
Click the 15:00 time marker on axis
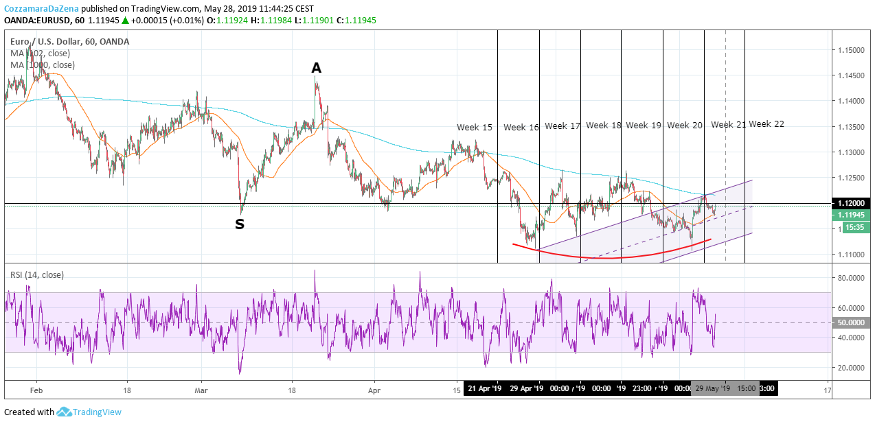[747, 388]
